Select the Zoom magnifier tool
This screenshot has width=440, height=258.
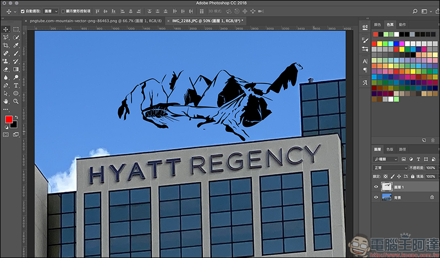click(16, 102)
